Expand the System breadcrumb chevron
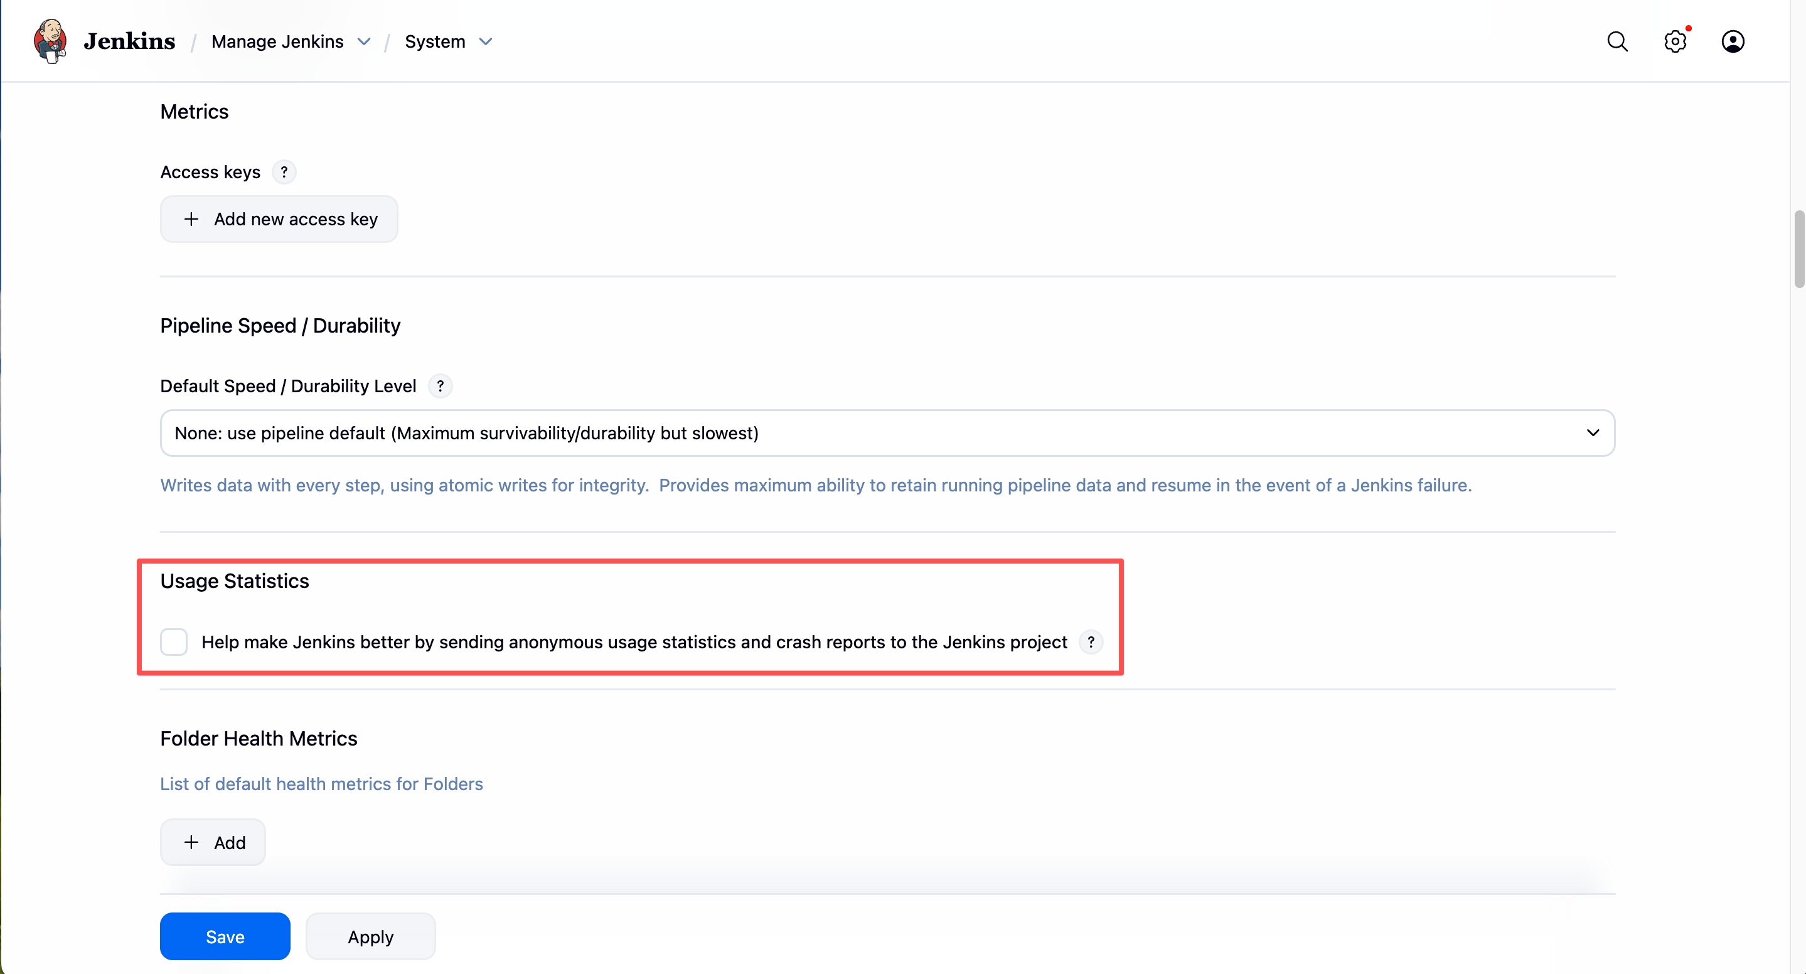 [486, 42]
